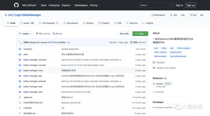Expand the Why GitHub? menu
Screen dimensions: 210x116
30,5
